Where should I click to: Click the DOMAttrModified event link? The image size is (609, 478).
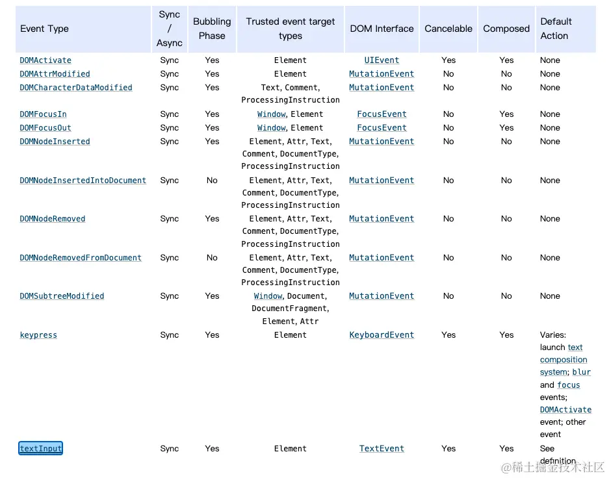pyautogui.click(x=55, y=74)
